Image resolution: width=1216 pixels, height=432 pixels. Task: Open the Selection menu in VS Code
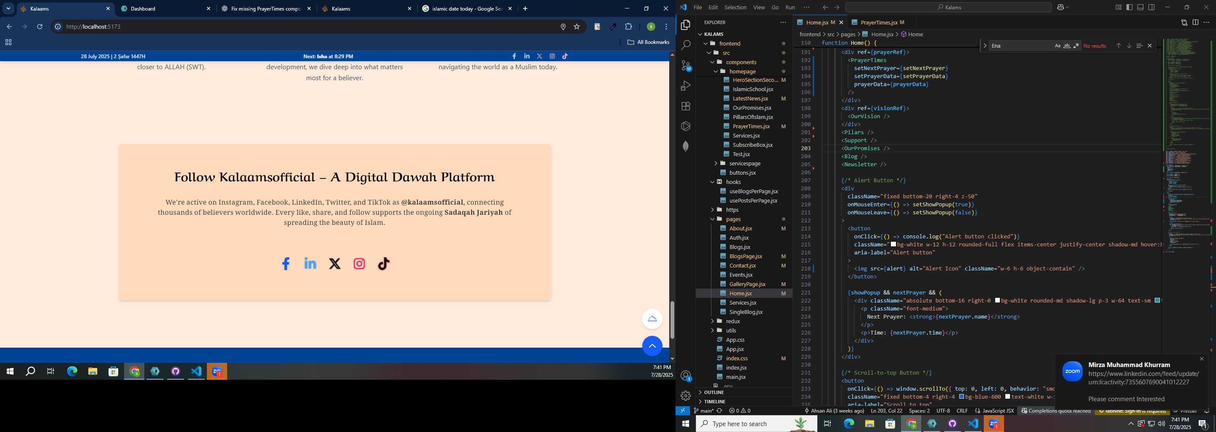tap(736, 8)
